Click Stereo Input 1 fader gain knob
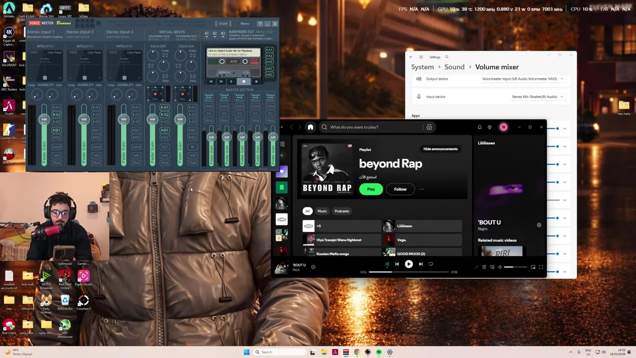 click(x=44, y=119)
